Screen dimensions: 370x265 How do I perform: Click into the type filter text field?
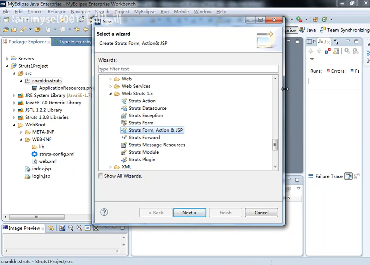point(188,69)
